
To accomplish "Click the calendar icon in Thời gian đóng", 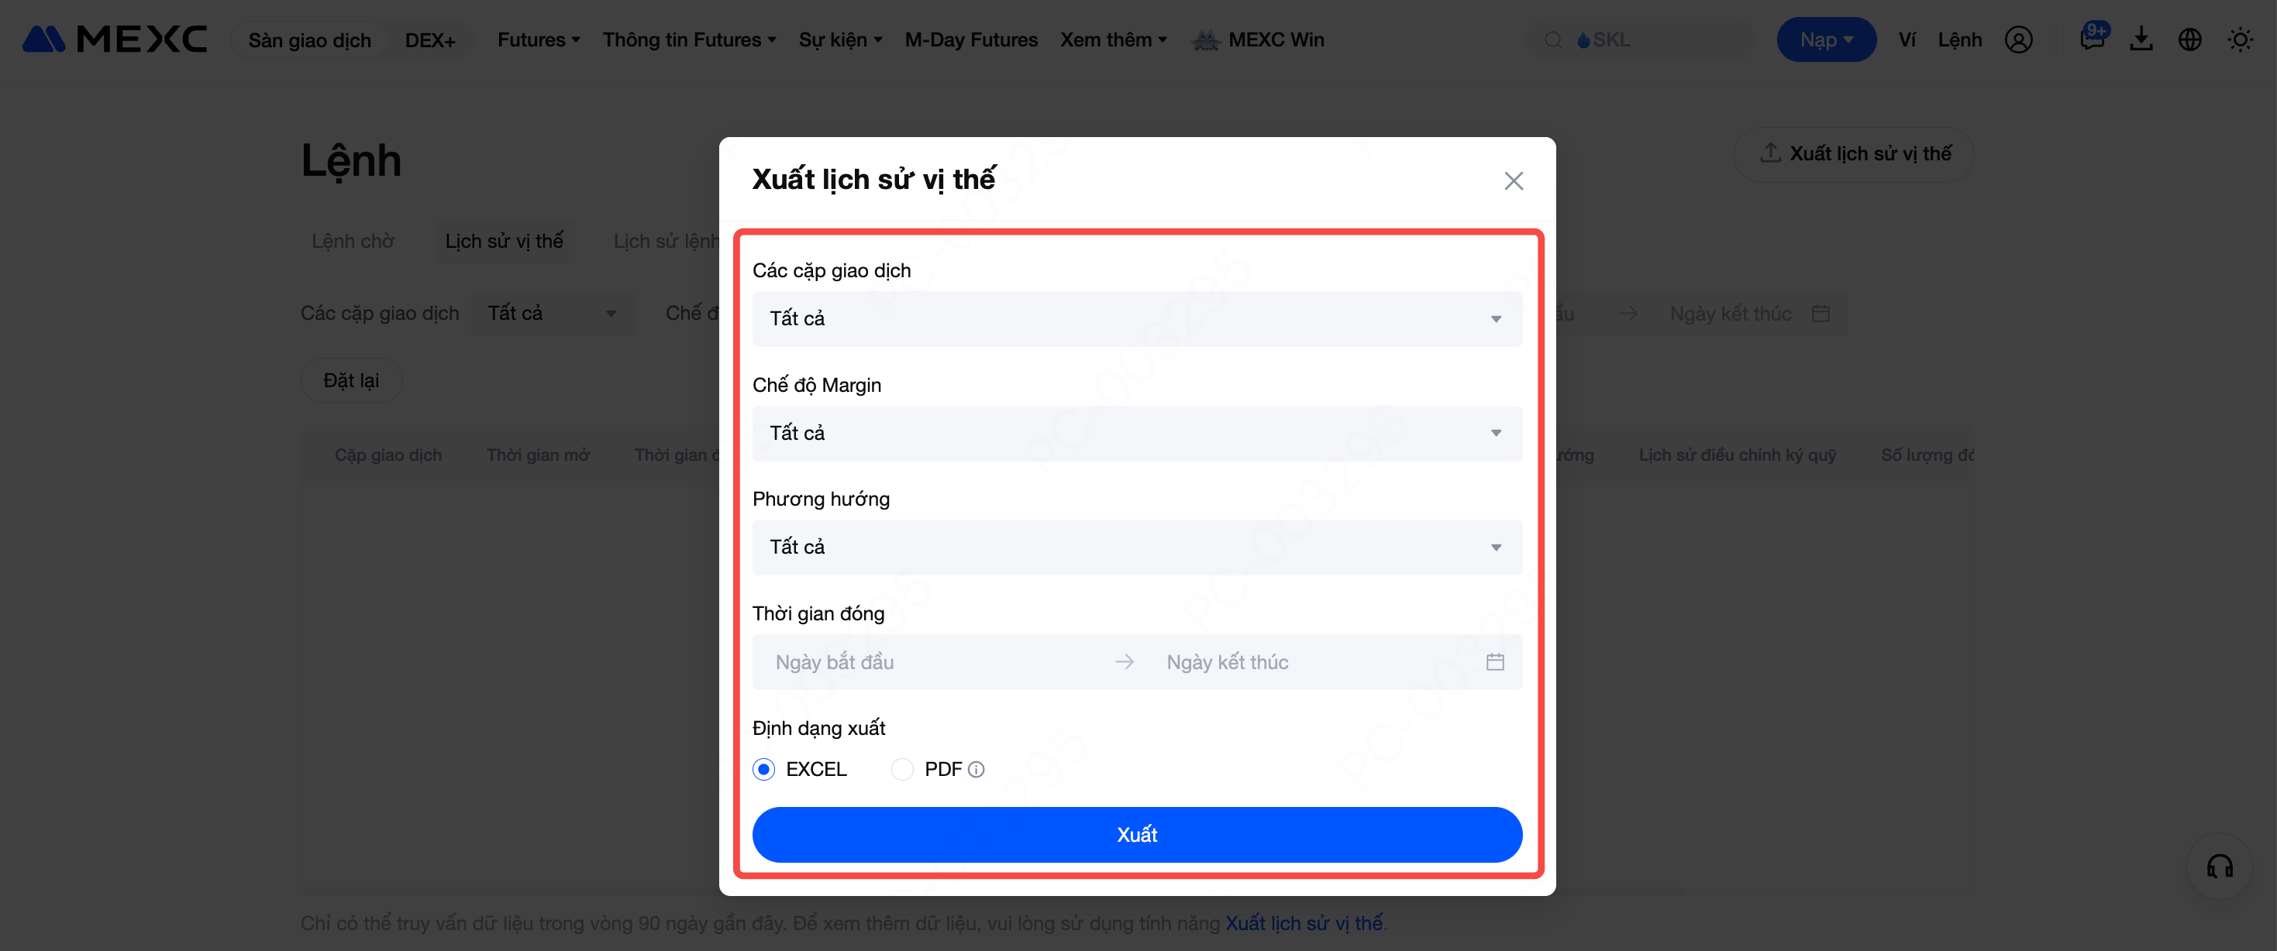I will [1495, 662].
